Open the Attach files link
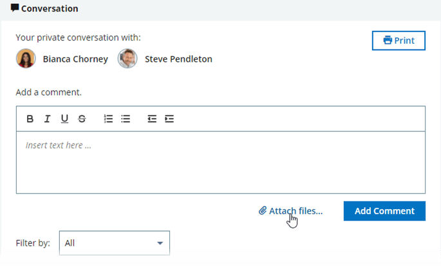441x267 pixels. (296, 210)
